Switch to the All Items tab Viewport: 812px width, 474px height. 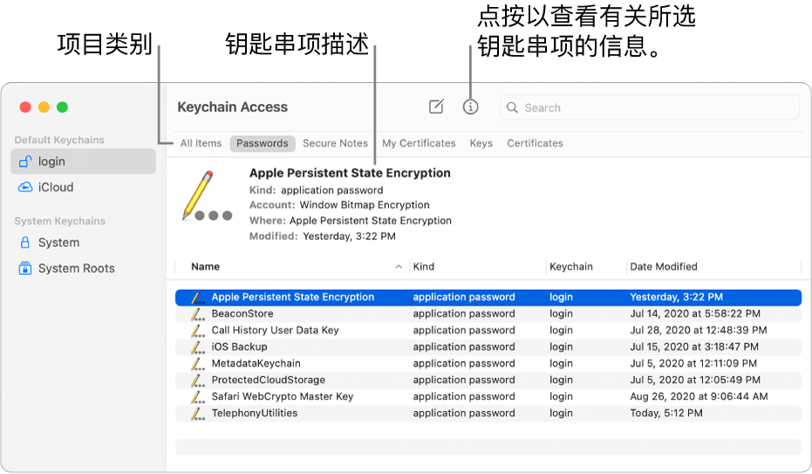click(x=201, y=143)
